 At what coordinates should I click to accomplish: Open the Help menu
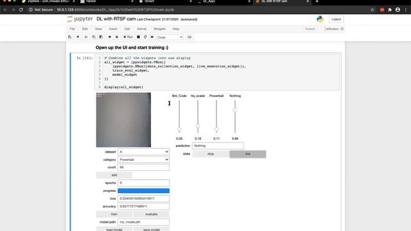176,29
